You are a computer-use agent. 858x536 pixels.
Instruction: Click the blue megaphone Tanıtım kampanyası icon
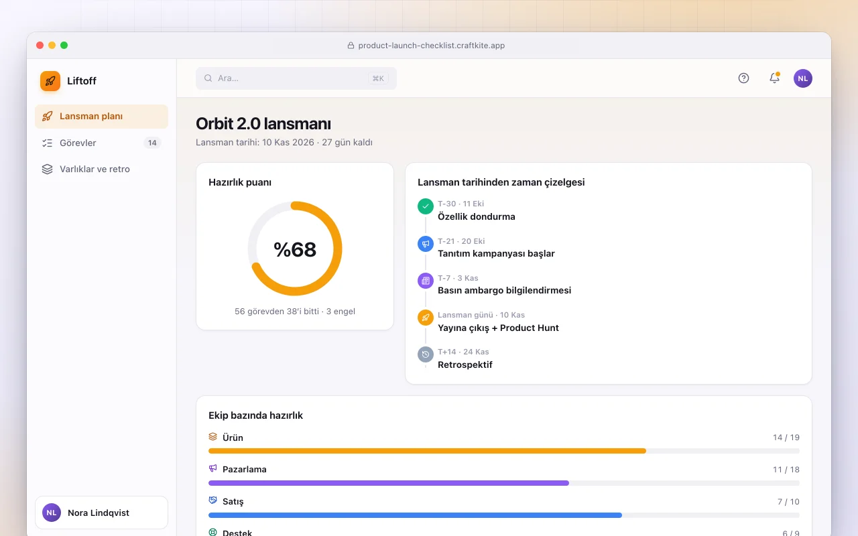coord(426,244)
